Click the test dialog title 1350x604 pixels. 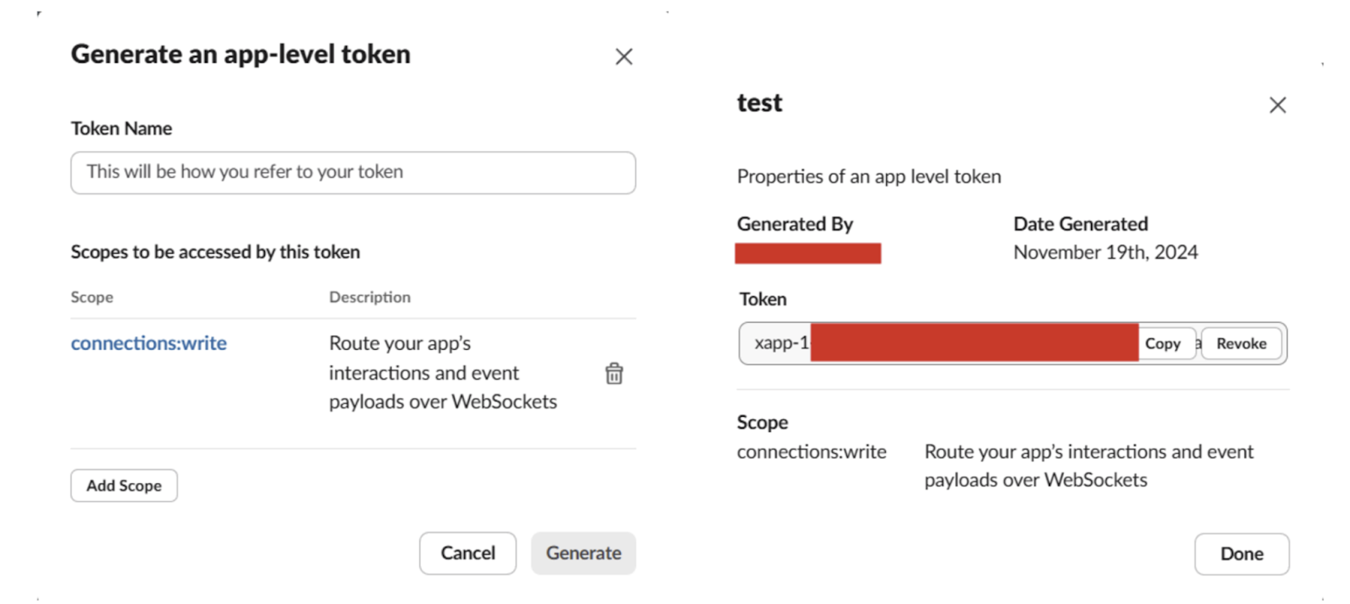759,103
